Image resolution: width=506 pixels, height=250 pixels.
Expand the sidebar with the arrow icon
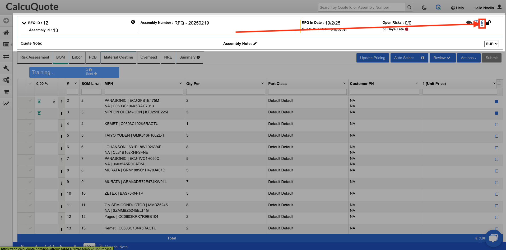click(6, 21)
